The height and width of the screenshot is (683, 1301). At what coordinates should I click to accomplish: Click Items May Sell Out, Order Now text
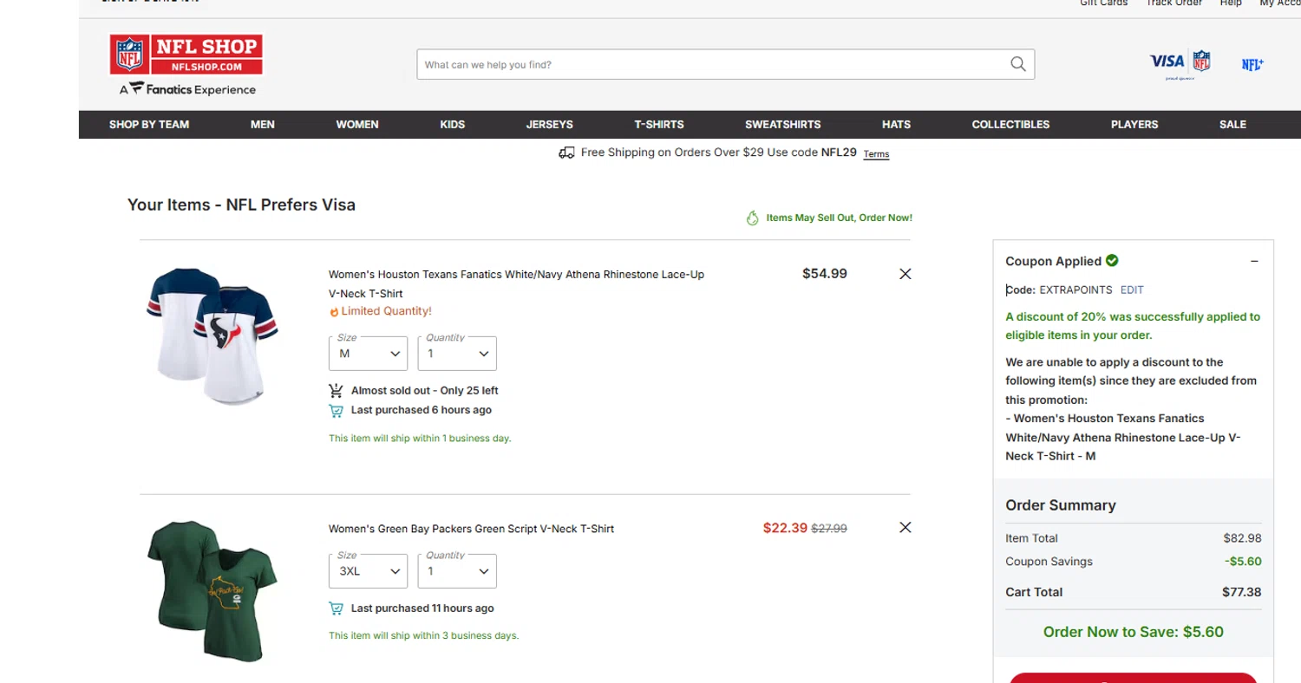pos(839,218)
